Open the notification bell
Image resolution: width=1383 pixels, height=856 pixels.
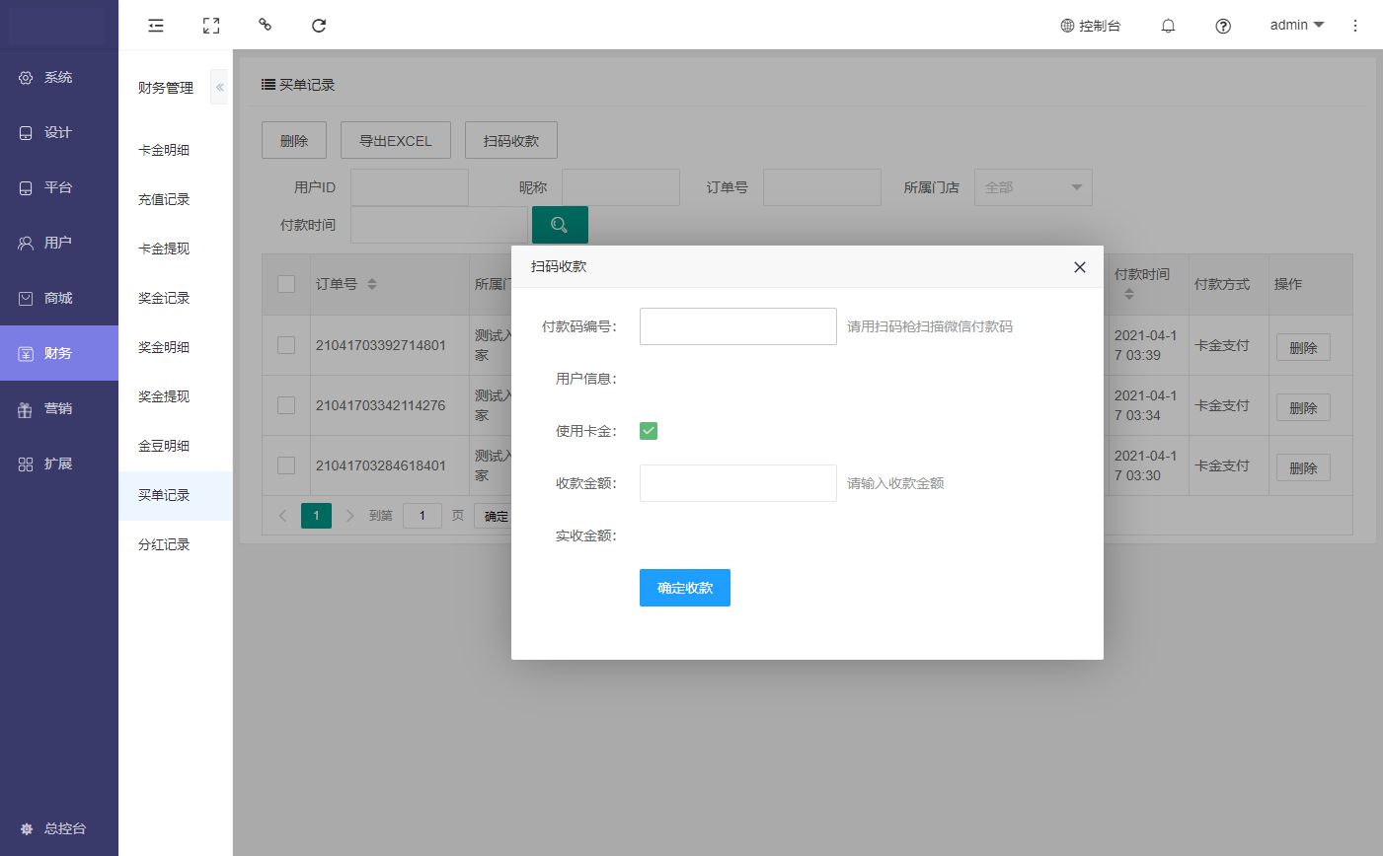tap(1168, 27)
